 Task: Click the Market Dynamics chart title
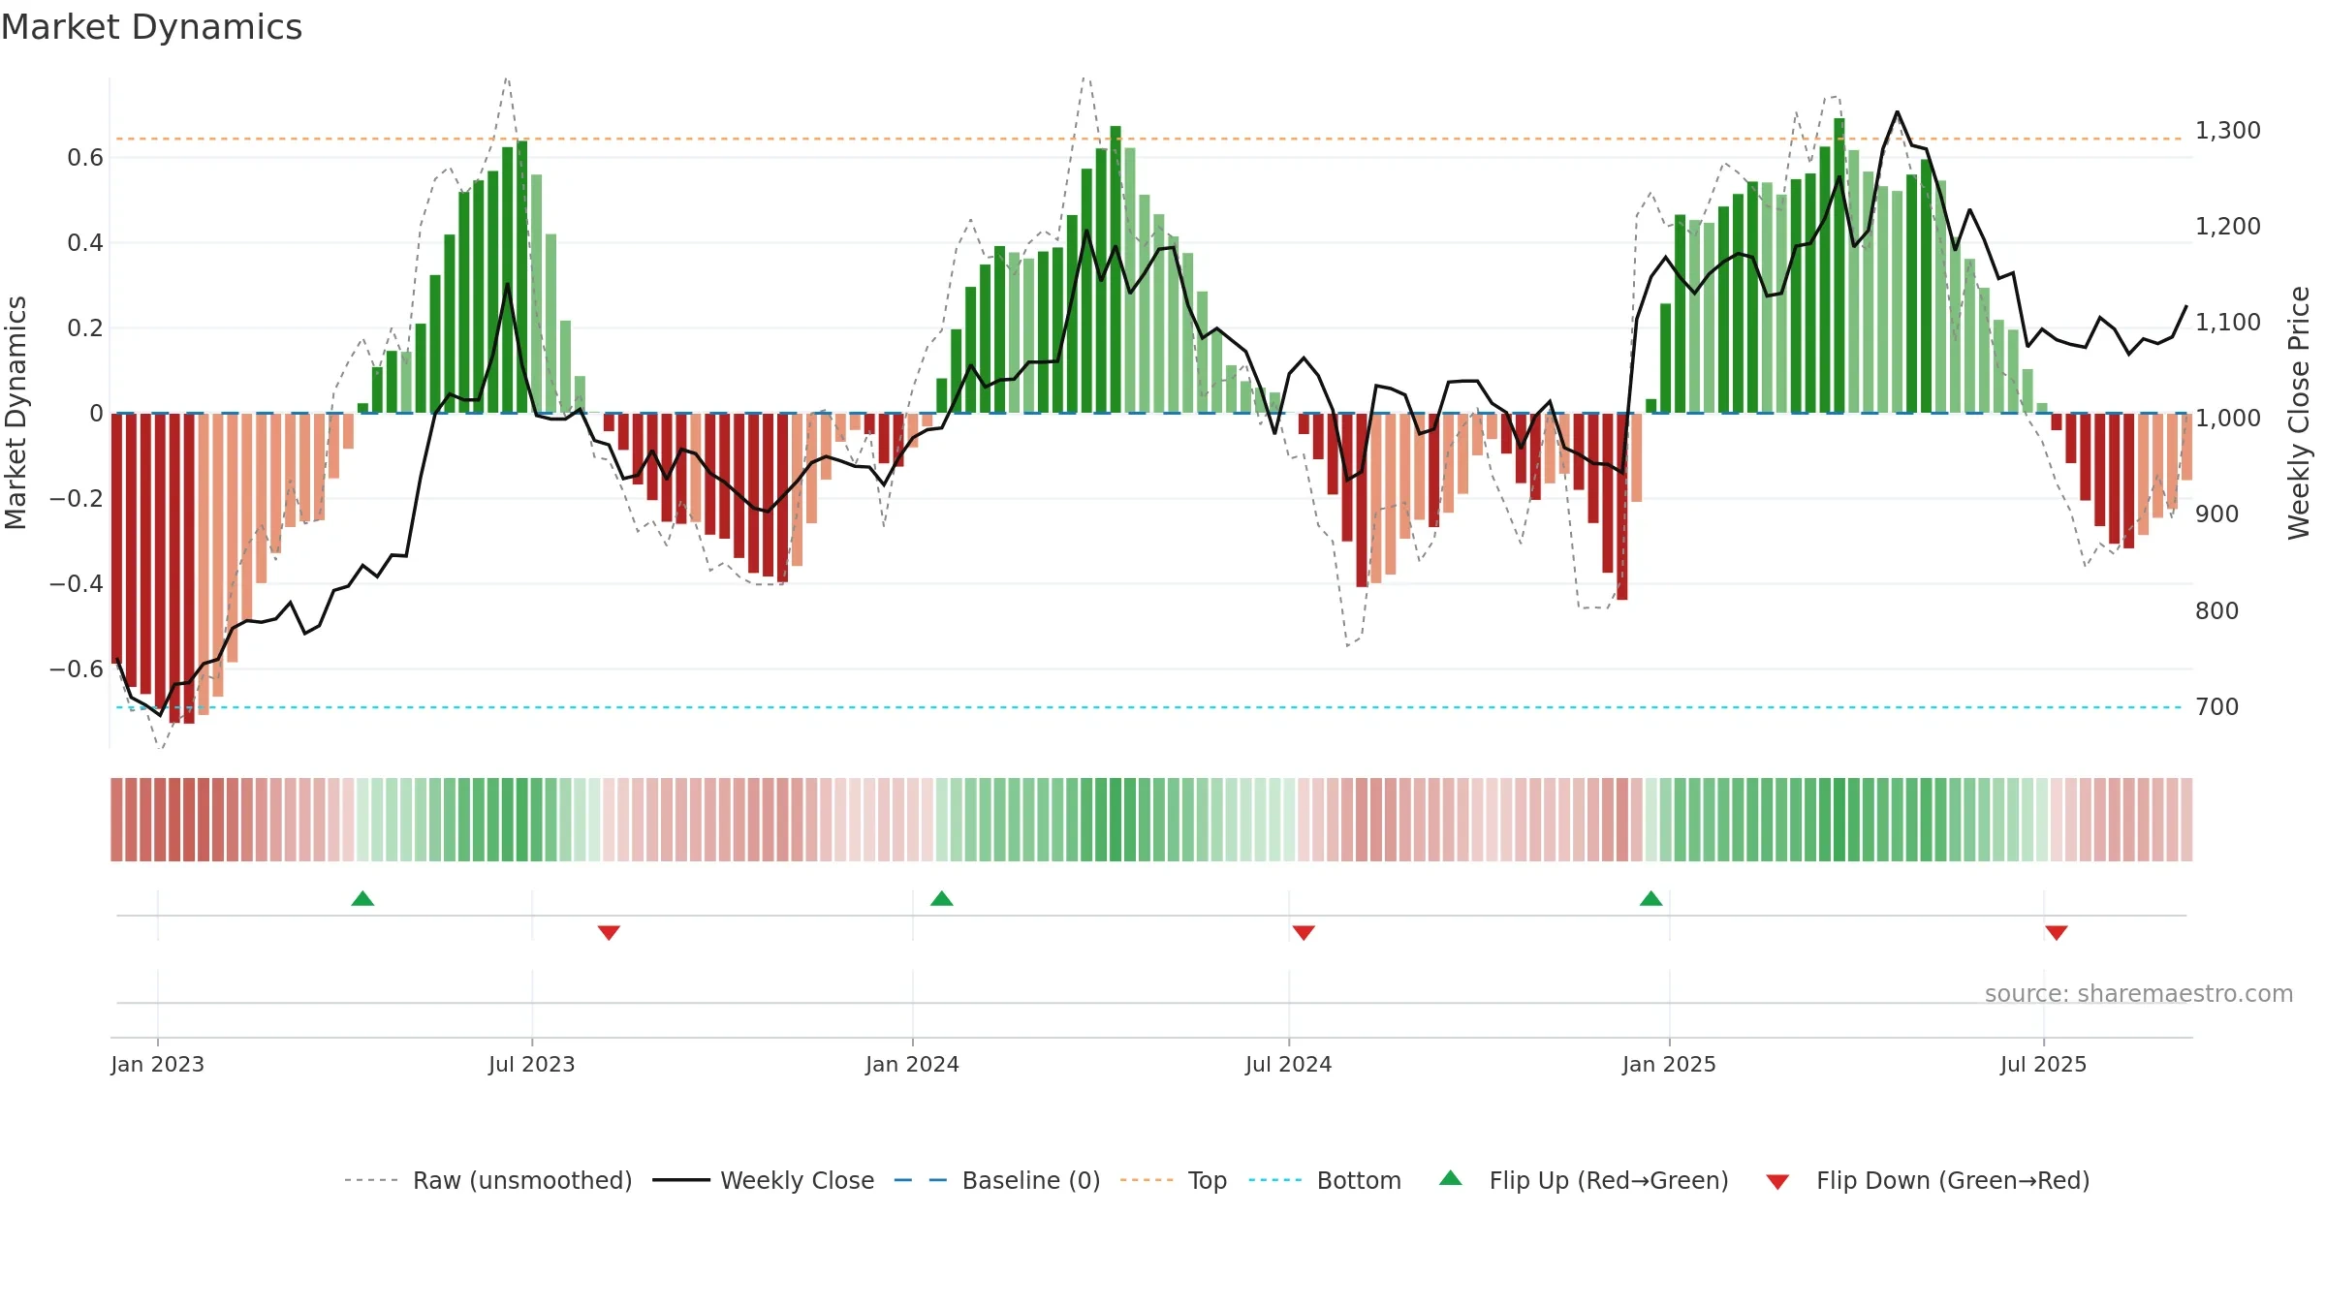151,27
